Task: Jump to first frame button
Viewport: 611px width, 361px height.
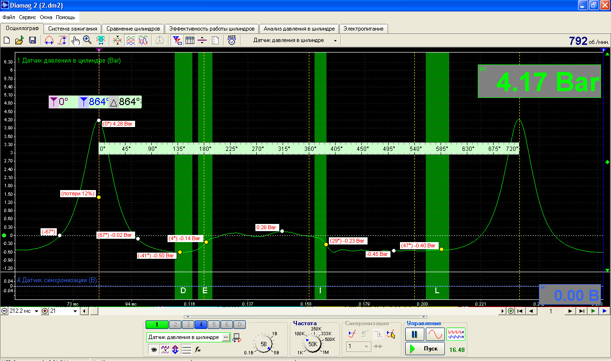Action: 520,311
